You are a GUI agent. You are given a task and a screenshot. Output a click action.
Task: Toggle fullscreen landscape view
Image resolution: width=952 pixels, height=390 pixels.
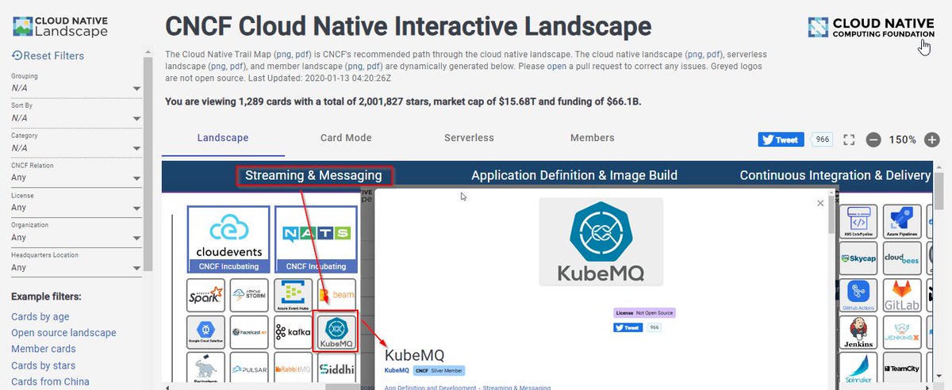[849, 140]
